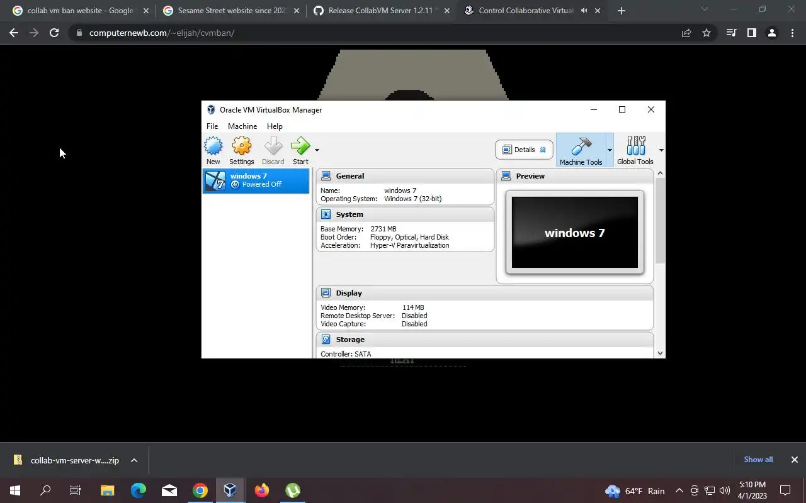Open the network icon in tray
The image size is (806, 503).
710,491
